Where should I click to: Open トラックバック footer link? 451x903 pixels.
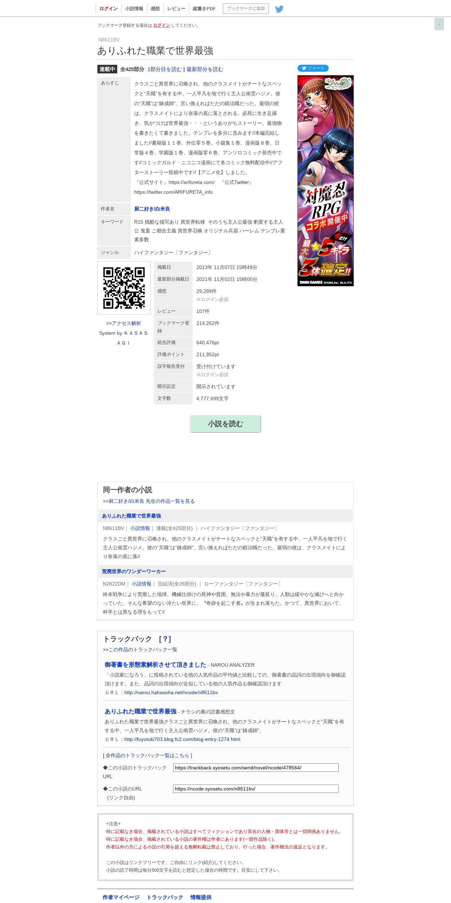coord(165,897)
